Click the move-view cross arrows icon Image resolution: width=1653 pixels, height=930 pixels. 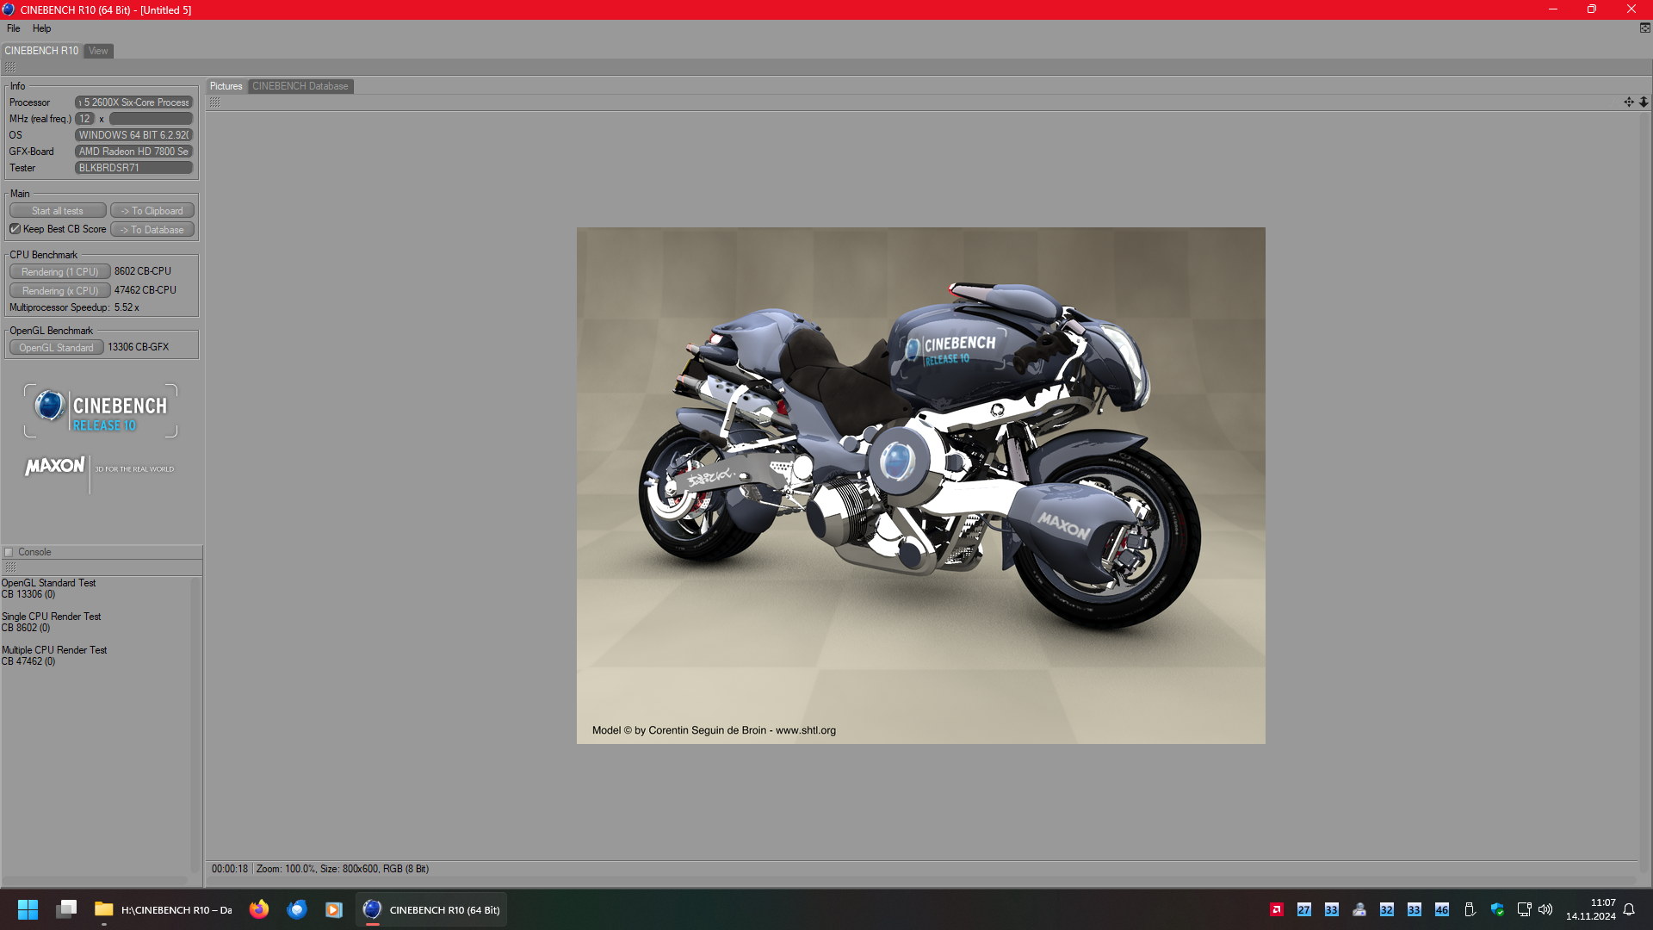coord(1628,102)
